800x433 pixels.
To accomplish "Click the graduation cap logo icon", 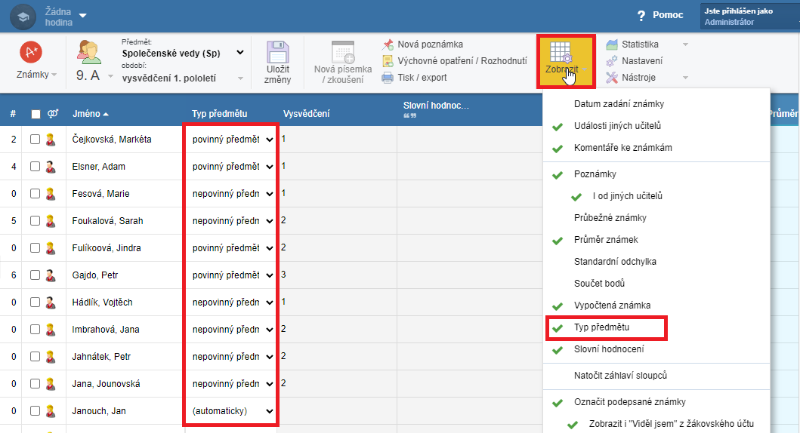I will 23,17.
